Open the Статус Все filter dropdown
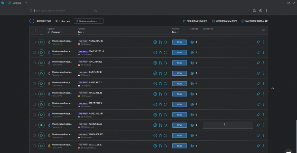 click(175, 32)
